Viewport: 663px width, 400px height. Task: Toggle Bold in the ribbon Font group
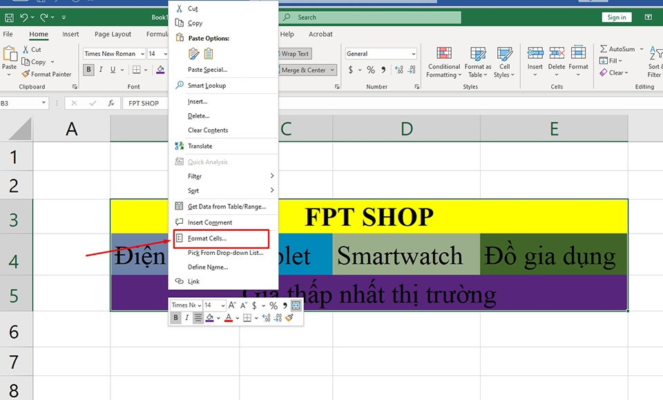(88, 70)
